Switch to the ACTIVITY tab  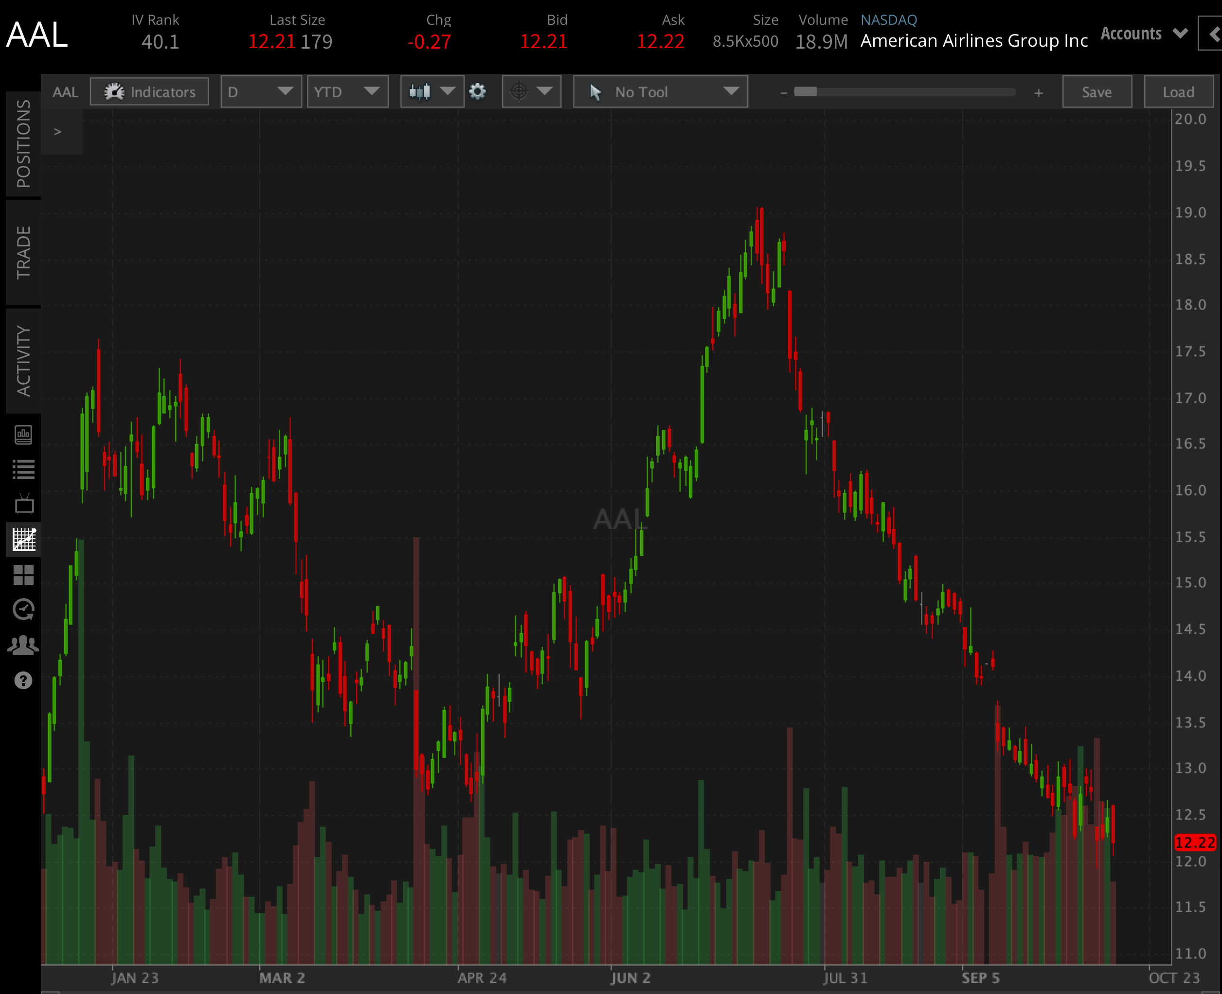(x=23, y=361)
